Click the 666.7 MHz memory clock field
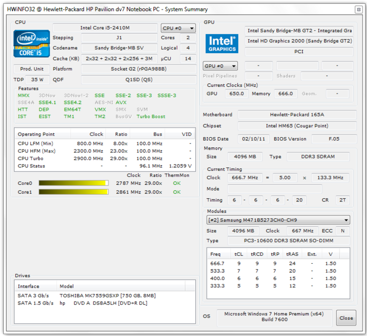Screen dimensions: 367x336 pyautogui.click(x=245, y=178)
